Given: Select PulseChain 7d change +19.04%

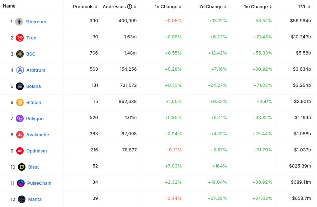Looking at the screenshot, I should tap(217, 182).
